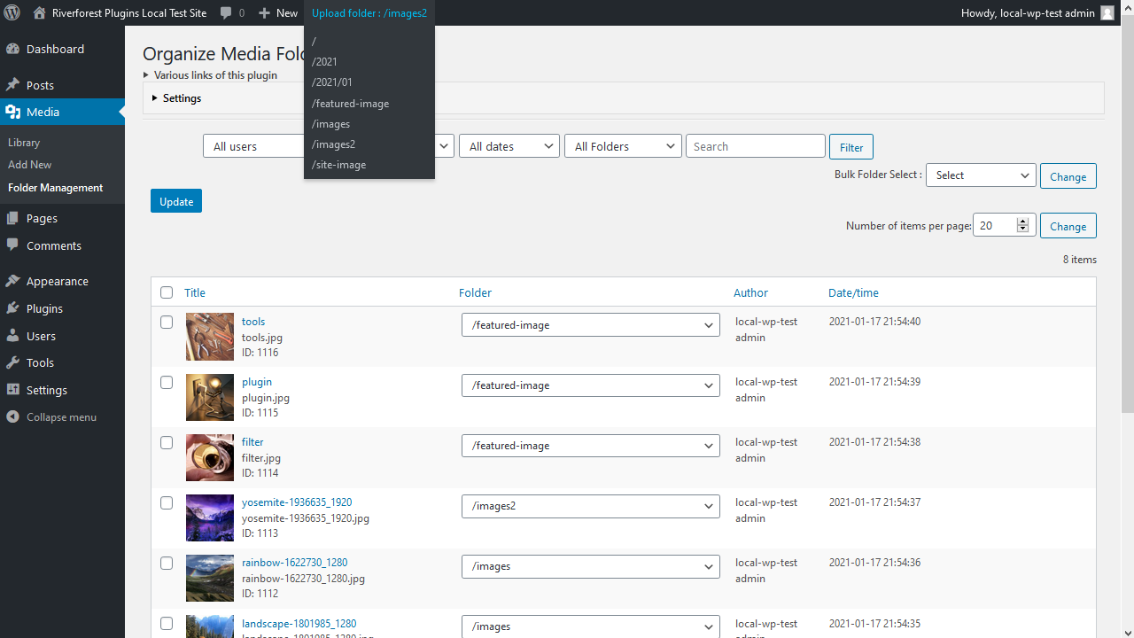This screenshot has height=638, width=1134.
Task: Click Upload folder : /images2 menu
Action: 369,13
